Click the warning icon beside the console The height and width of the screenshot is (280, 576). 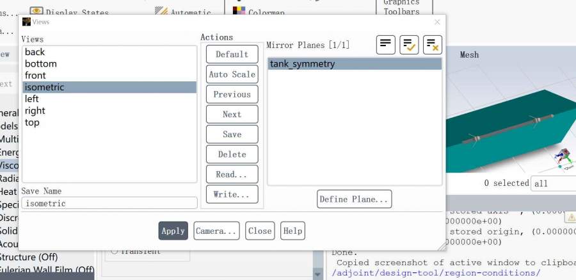click(x=572, y=217)
